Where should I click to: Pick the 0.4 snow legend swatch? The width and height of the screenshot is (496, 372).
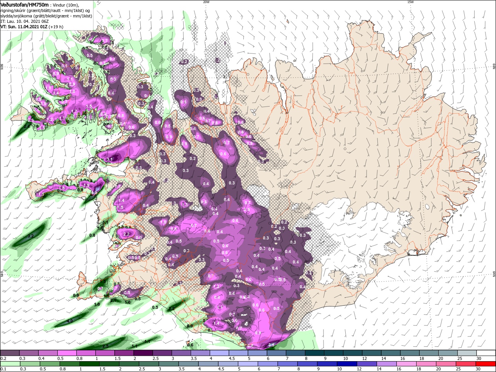[48, 353]
